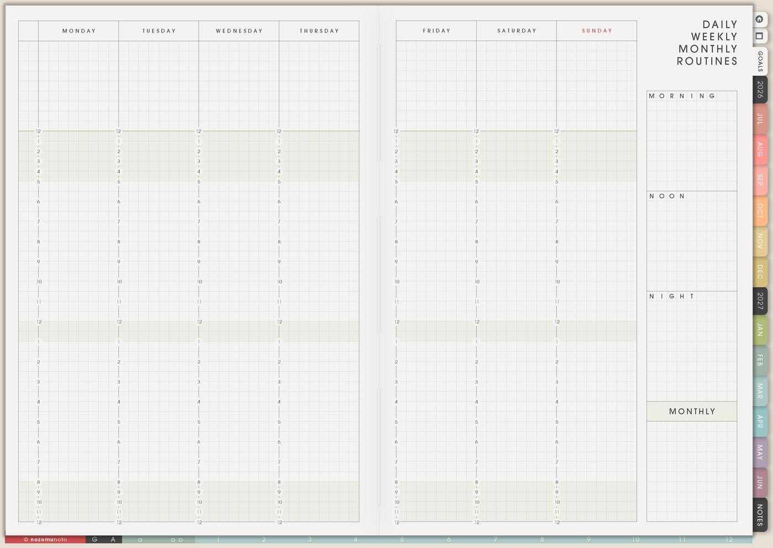Open bottom tab number 2

pos(264,539)
